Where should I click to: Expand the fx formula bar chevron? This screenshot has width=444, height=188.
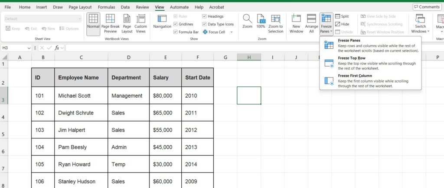(x=62, y=48)
